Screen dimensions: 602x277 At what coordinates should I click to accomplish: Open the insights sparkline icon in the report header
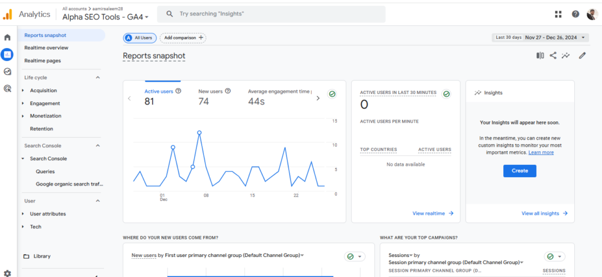coord(566,56)
